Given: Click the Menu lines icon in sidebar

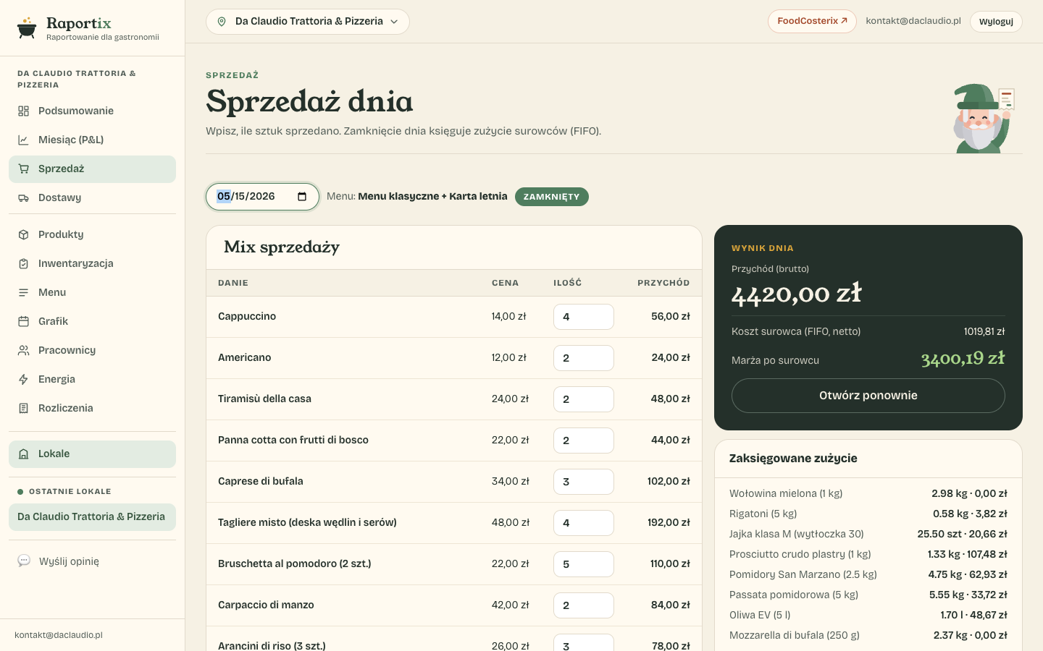Looking at the screenshot, I should 24,292.
